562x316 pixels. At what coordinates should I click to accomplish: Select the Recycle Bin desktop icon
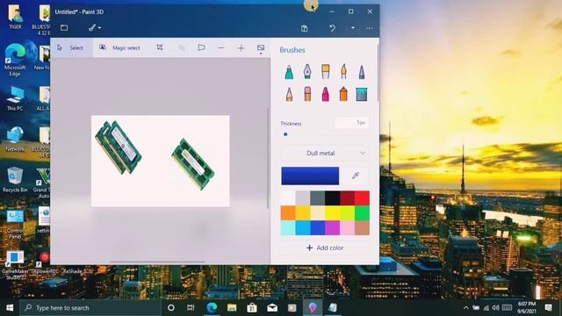pos(15,179)
